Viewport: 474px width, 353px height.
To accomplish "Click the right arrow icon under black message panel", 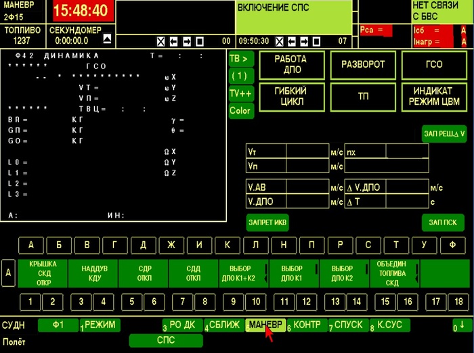I will click(x=187, y=41).
